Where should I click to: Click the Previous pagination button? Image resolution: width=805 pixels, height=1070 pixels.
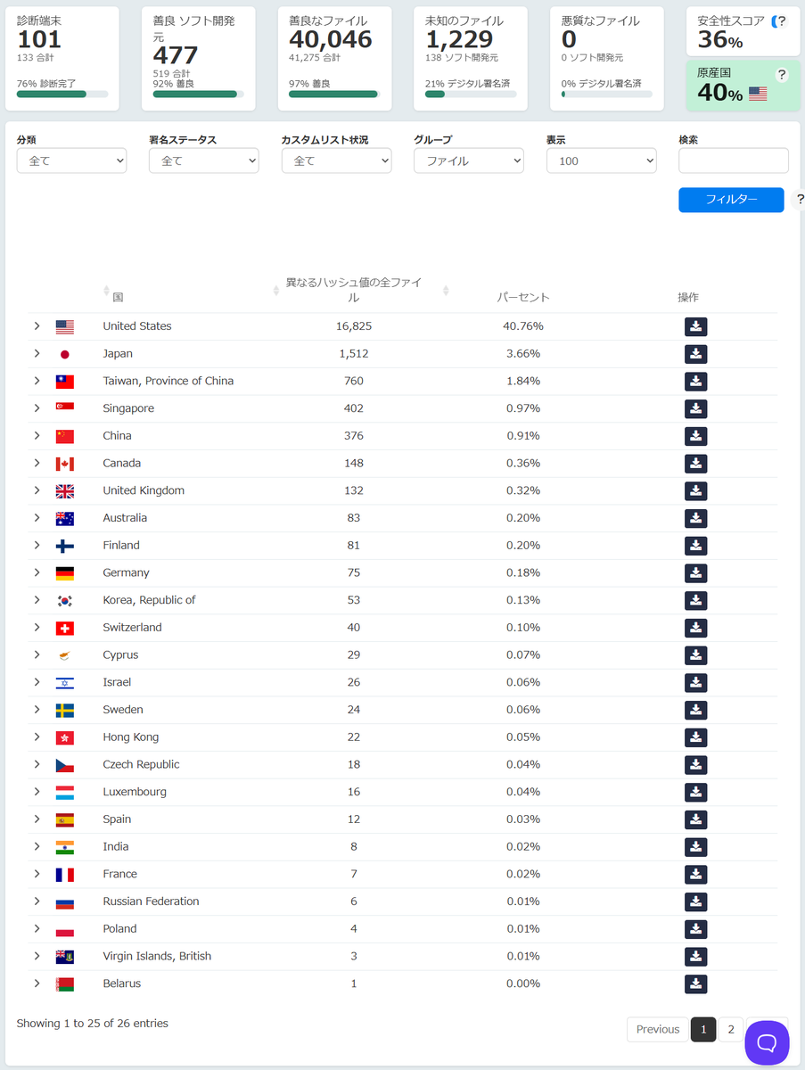pyautogui.click(x=658, y=1029)
